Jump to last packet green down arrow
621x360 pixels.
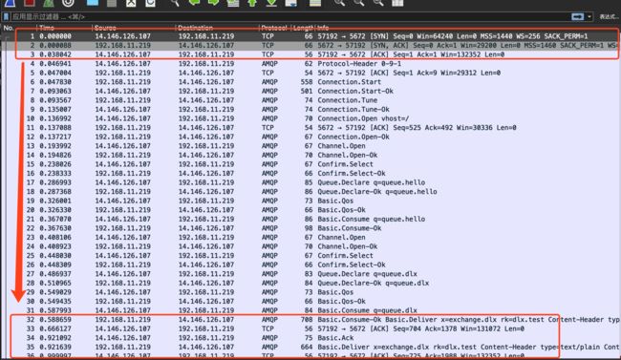pos(271,3)
